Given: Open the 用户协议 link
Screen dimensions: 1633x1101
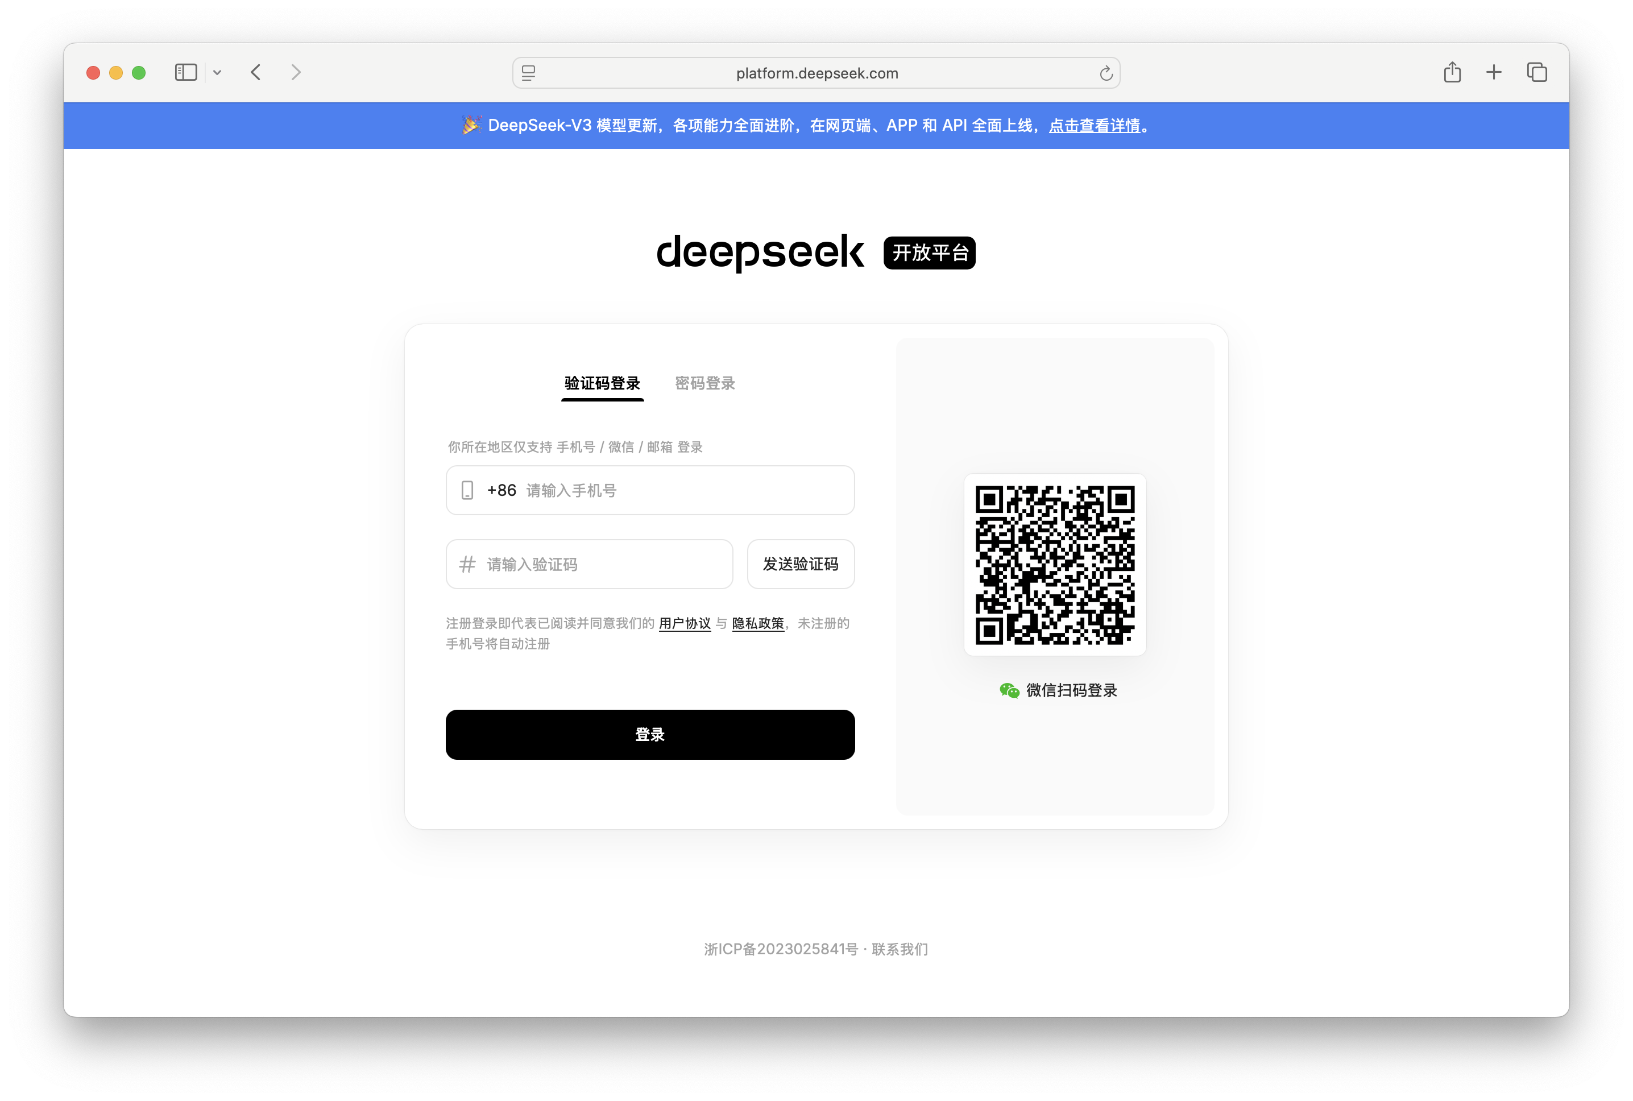Looking at the screenshot, I should click(685, 623).
